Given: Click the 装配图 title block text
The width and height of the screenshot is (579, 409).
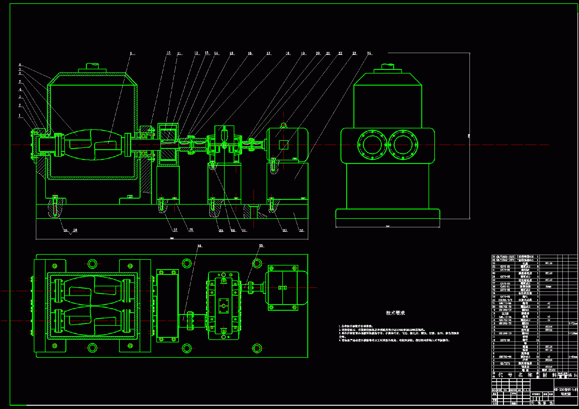Looking at the screenshot, I should 566,394.
